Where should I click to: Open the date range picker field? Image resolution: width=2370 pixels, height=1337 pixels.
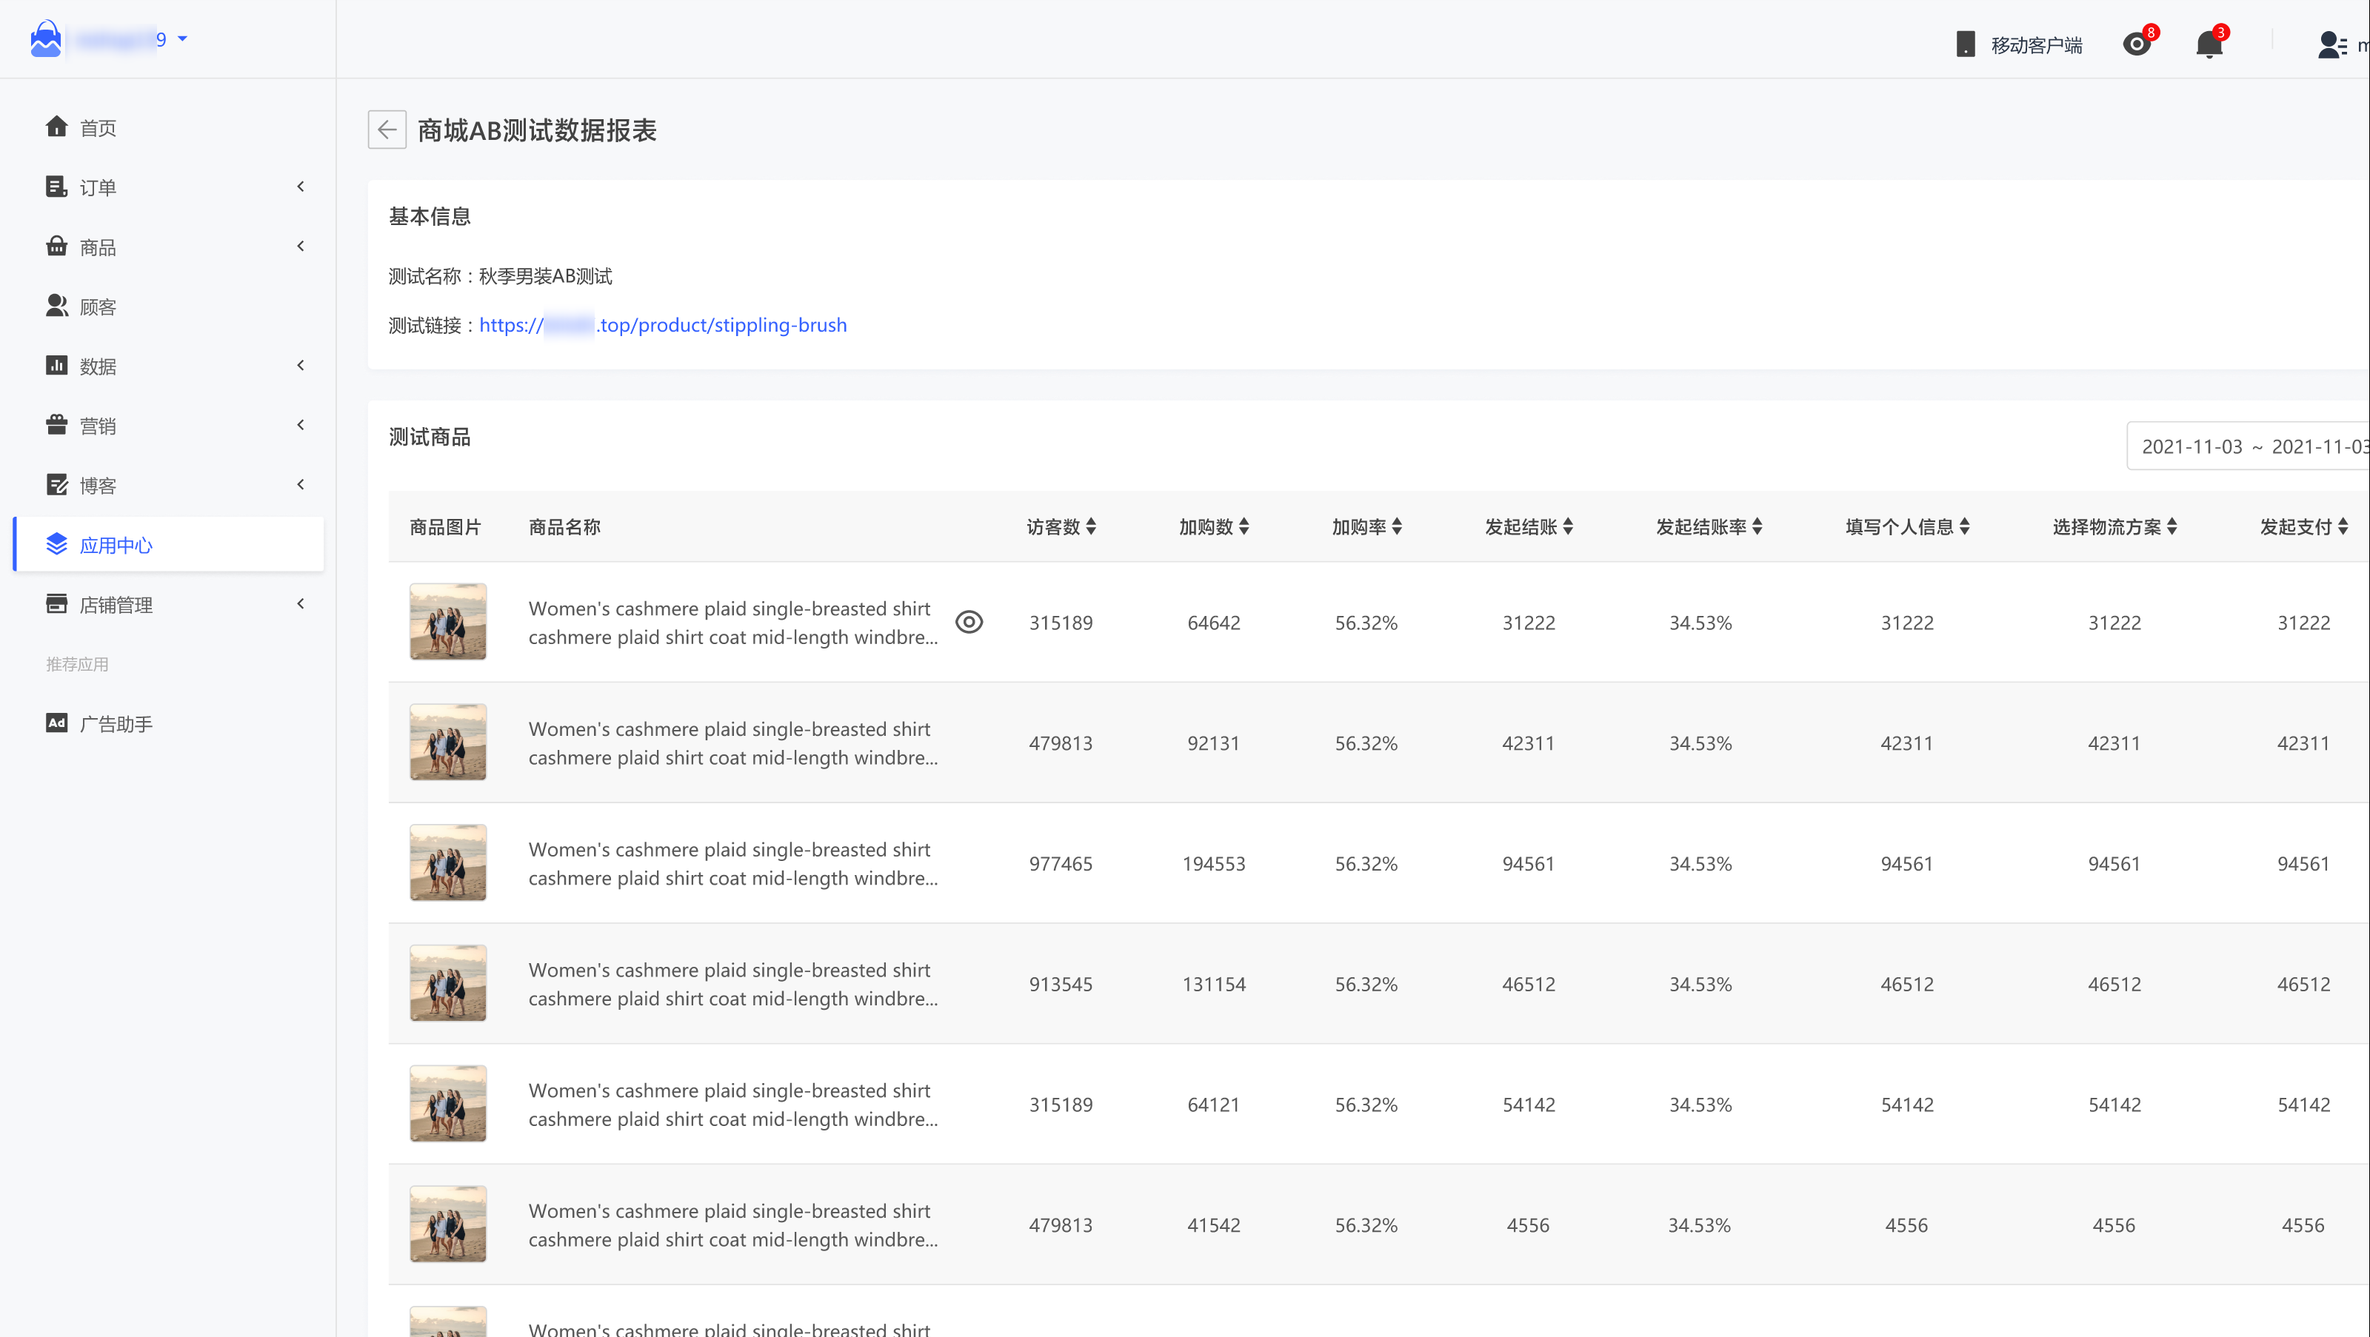pyautogui.click(x=2248, y=447)
